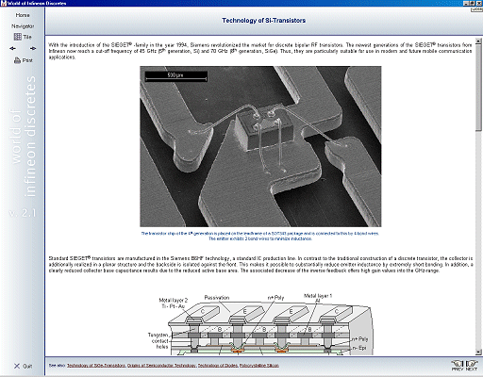The width and height of the screenshot is (483, 377).
Task: Open the PREV page icon
Action: coord(458,366)
